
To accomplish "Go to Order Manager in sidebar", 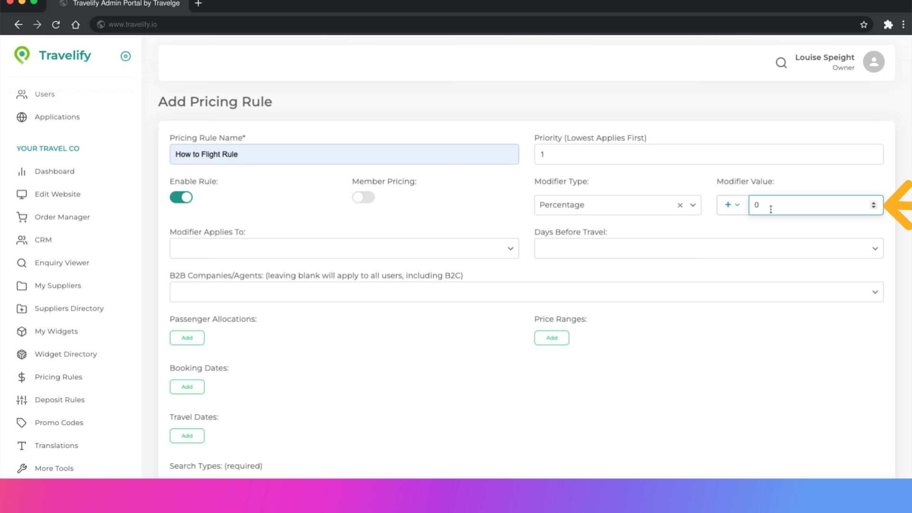I will tap(62, 217).
